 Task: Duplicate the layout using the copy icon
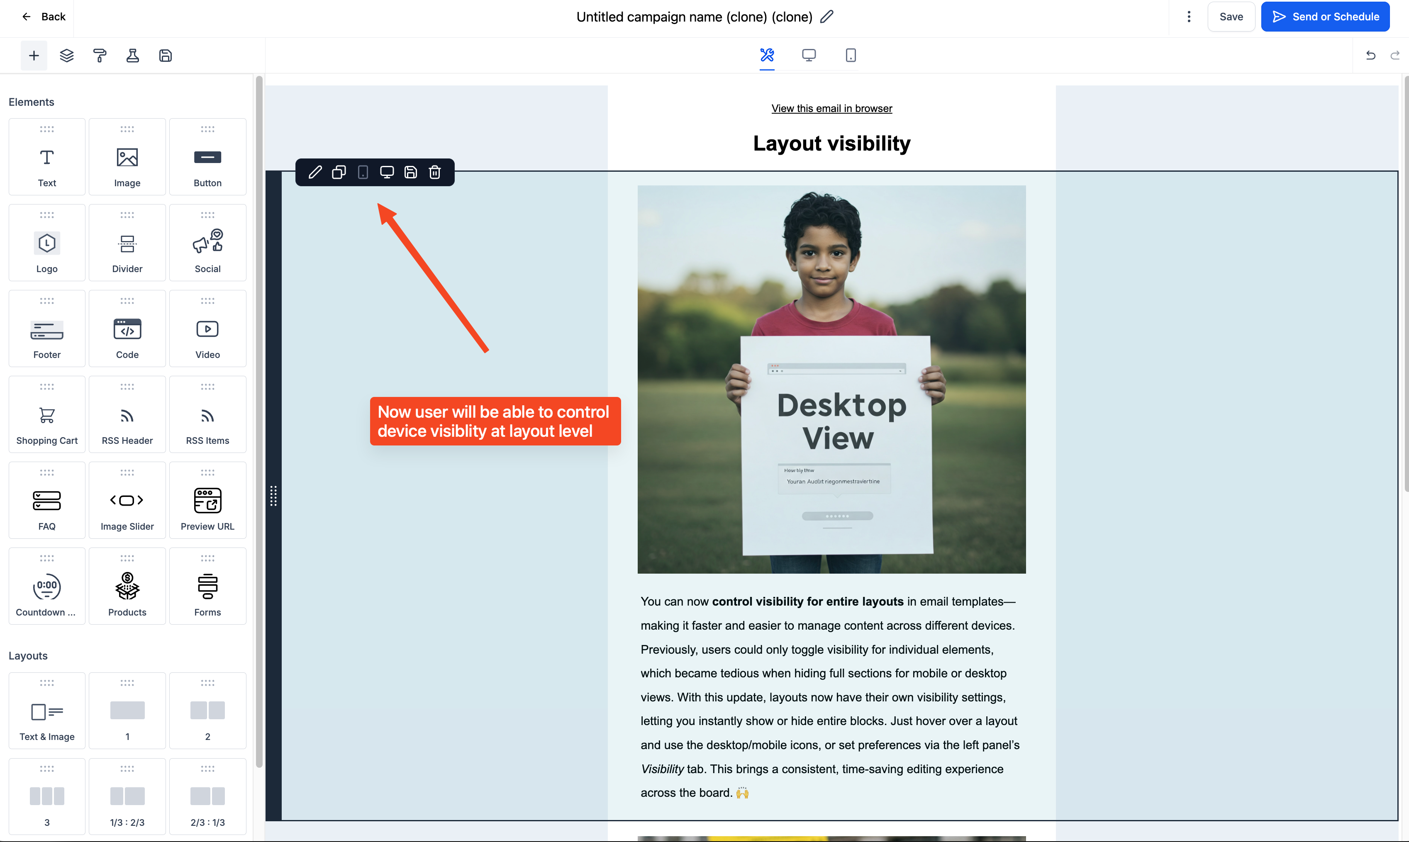coord(339,172)
